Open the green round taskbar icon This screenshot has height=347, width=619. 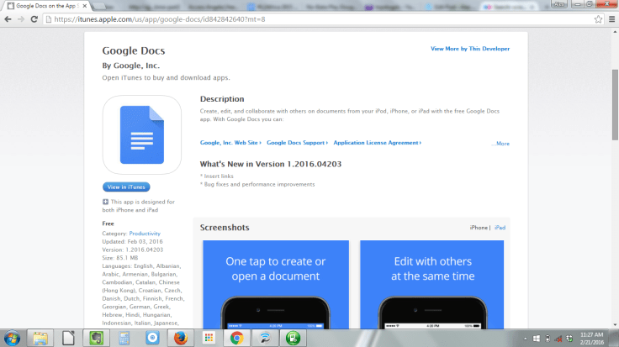tap(293, 339)
